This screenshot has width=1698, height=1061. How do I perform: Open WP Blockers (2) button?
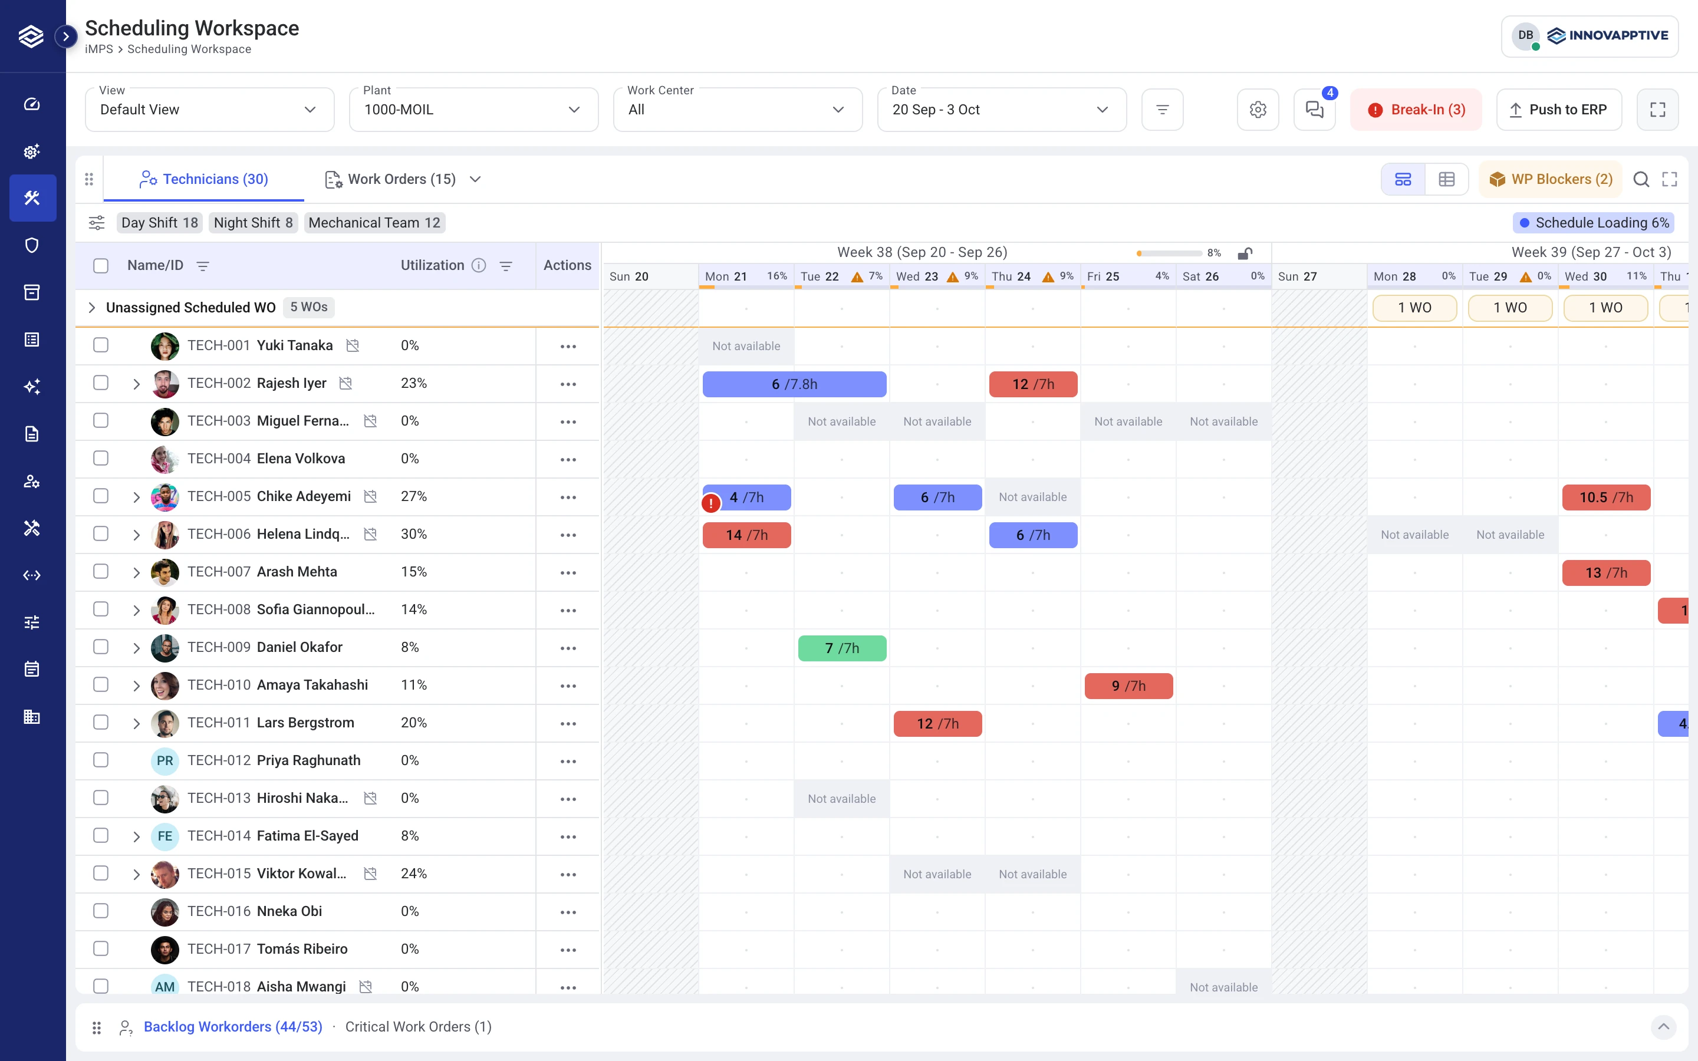tap(1551, 179)
